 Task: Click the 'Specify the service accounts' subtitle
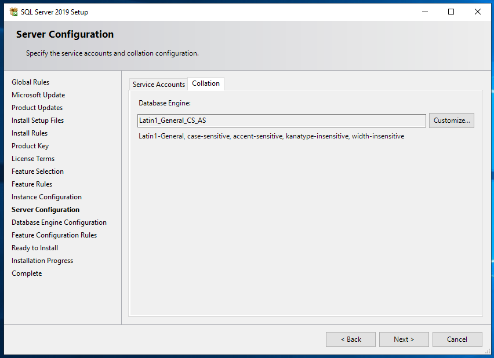[x=112, y=53]
